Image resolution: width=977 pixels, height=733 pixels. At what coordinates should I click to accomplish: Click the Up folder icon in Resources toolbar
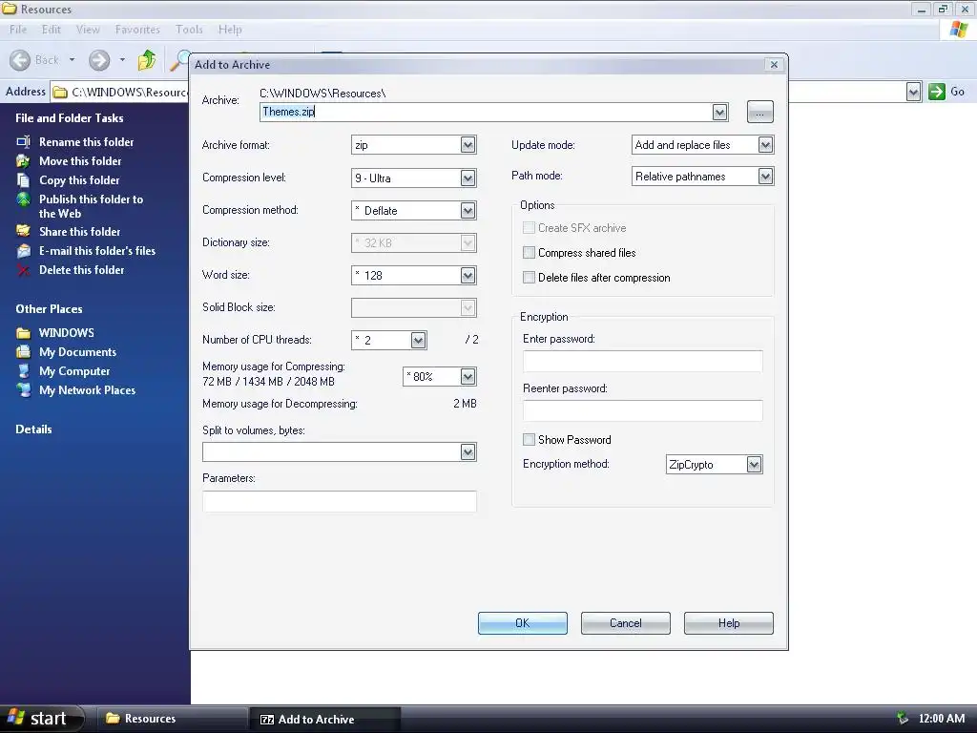[147, 60]
